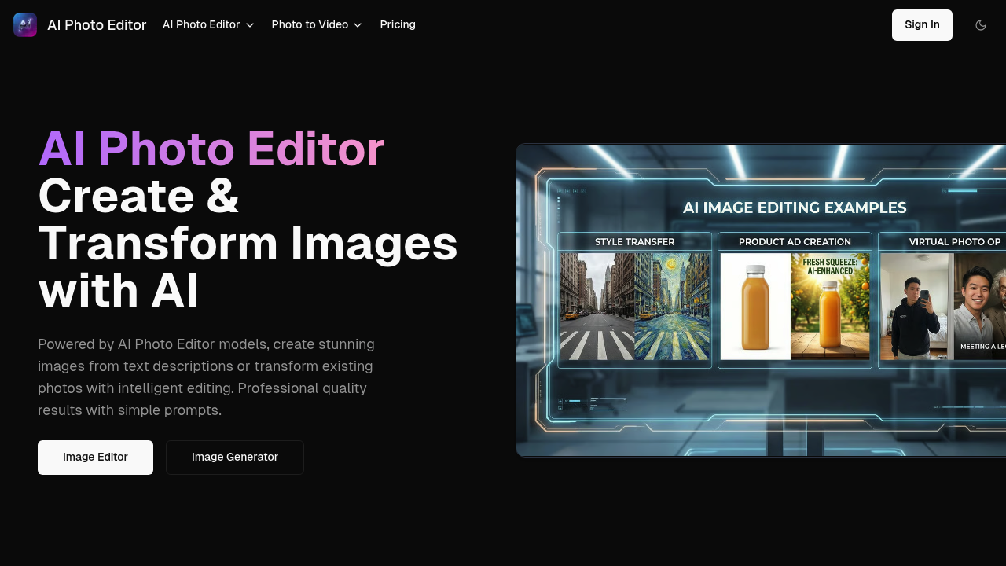This screenshot has width=1006, height=566.
Task: Click the chevron beside Photo to Video
Action: click(x=358, y=25)
